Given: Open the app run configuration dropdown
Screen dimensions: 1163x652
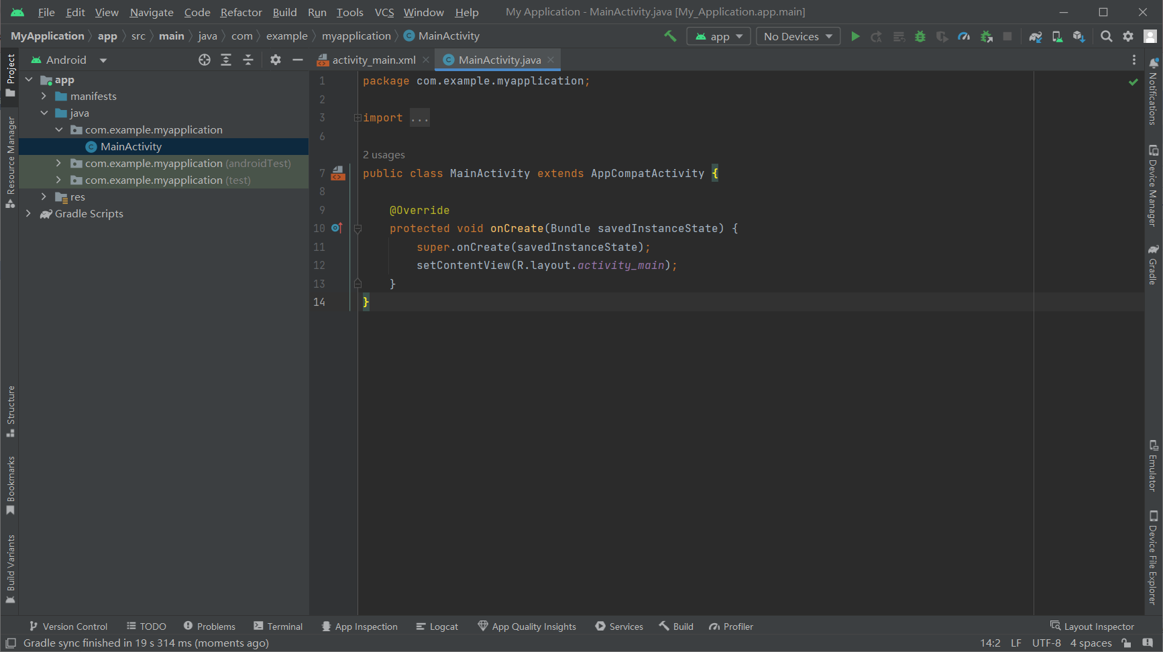Looking at the screenshot, I should point(718,36).
